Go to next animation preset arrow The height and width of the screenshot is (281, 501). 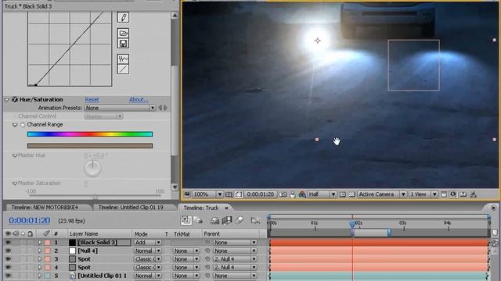click(165, 108)
